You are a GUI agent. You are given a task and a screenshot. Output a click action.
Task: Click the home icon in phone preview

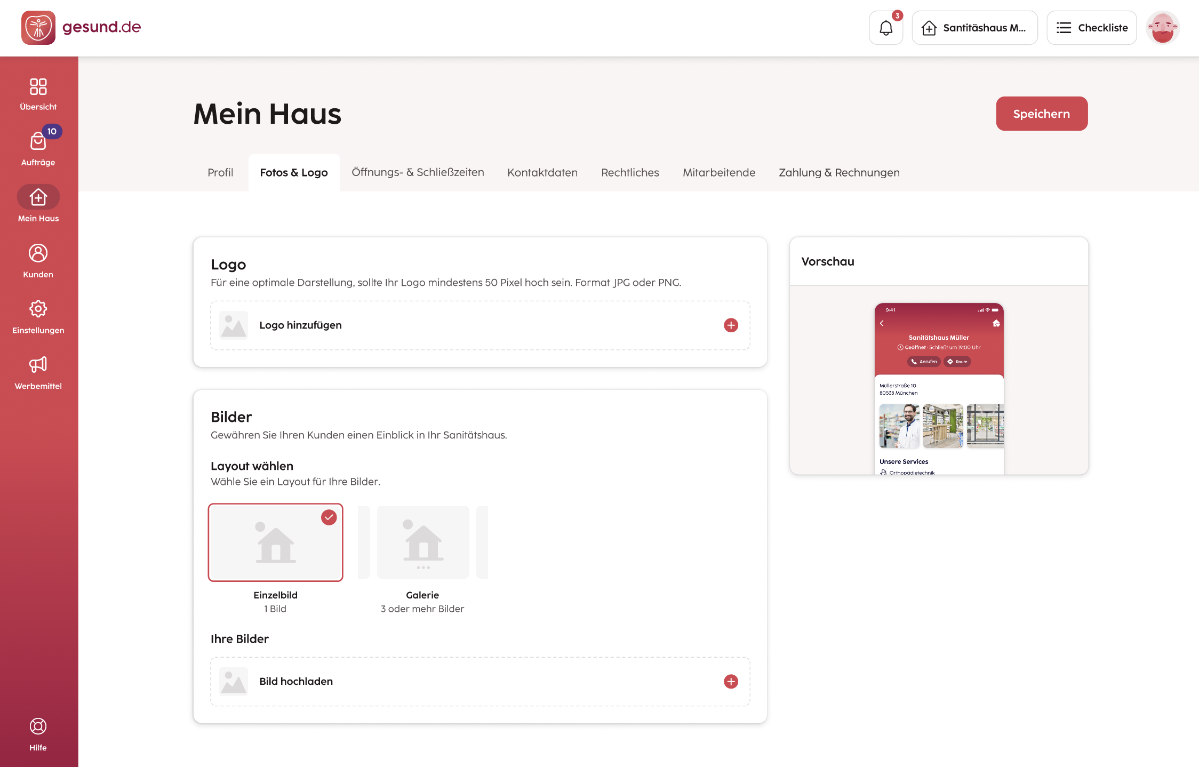996,323
